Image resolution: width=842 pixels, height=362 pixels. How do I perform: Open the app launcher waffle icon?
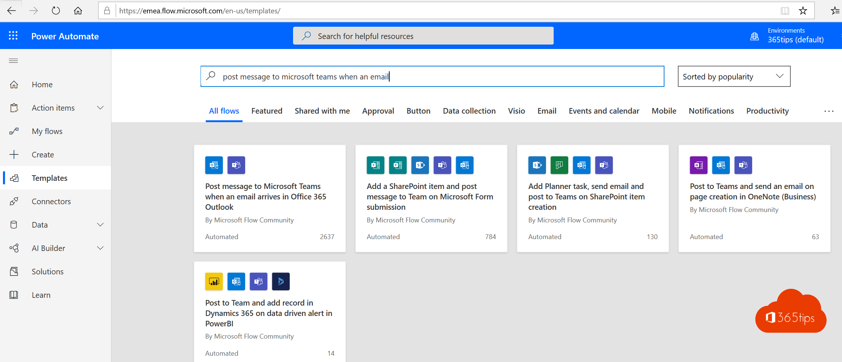(13, 36)
